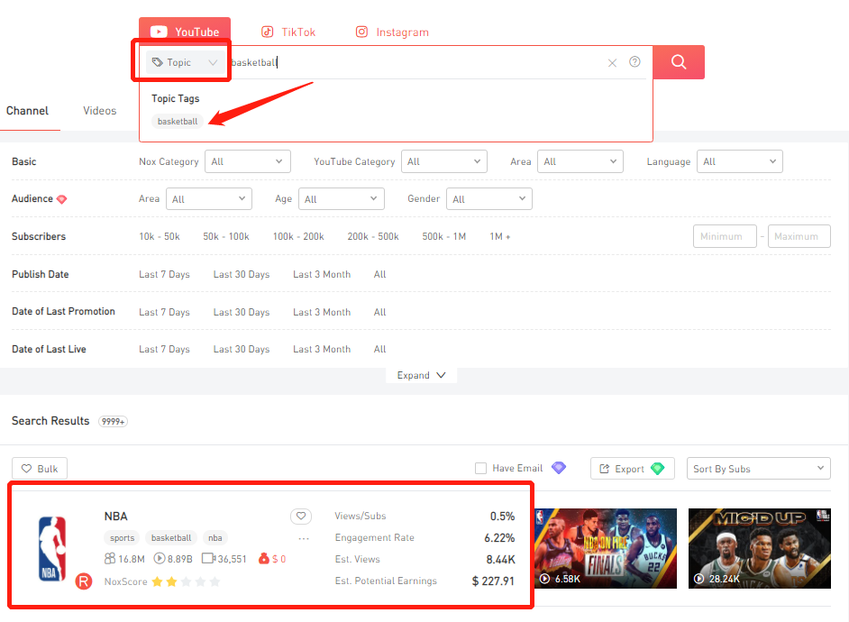Expand the additional filters section
This screenshot has width=849, height=622.
coord(421,376)
